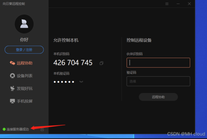
Task: Open 发现好玩 in the sidebar
Action: pos(21,88)
